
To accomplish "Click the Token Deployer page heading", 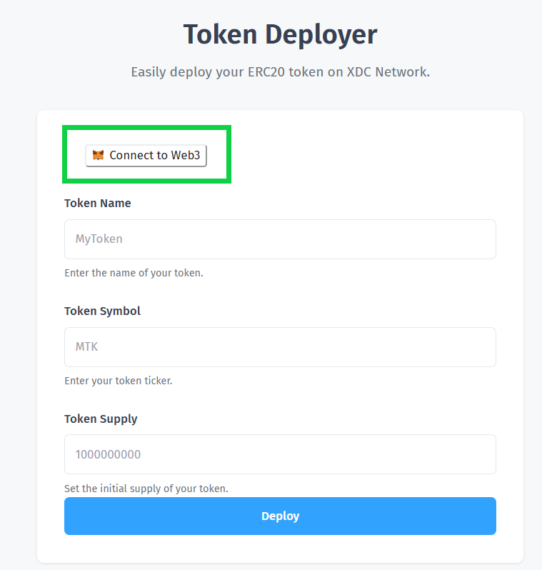I will tap(280, 34).
